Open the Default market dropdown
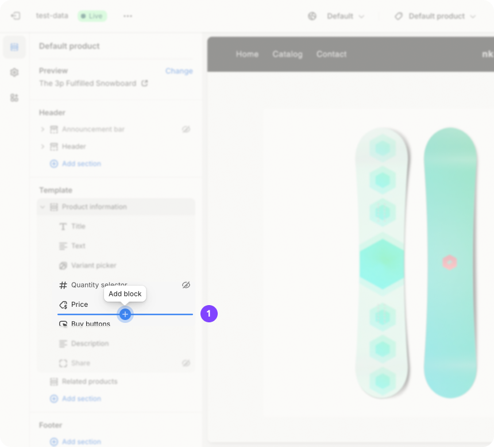 pos(346,16)
